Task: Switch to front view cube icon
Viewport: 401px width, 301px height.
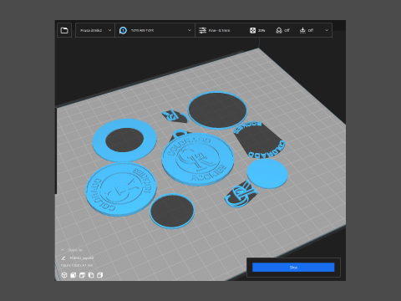Action: pos(74,275)
